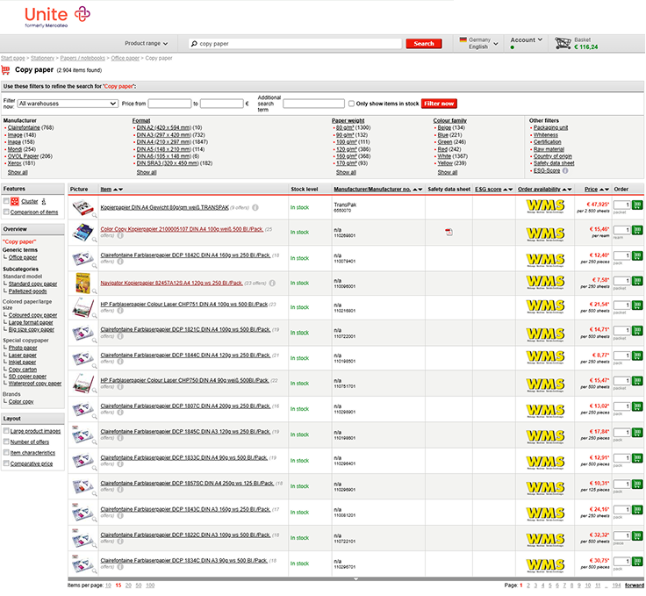This screenshot has width=646, height=596.
Task: Add Clairefontaine DCP 1807C to cart
Action: point(637,406)
